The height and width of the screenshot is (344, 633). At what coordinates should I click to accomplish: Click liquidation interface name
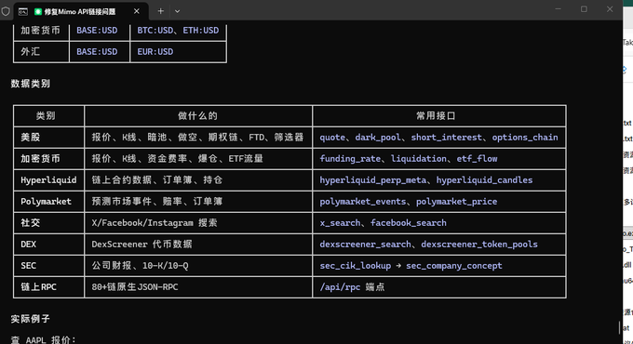point(419,159)
